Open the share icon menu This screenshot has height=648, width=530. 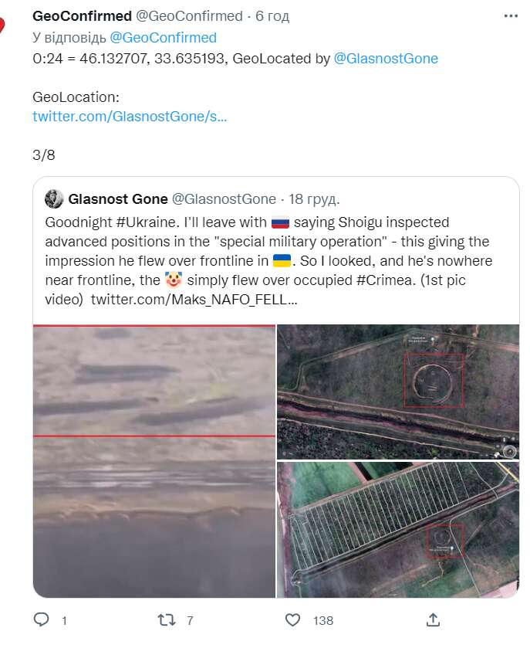point(434,619)
